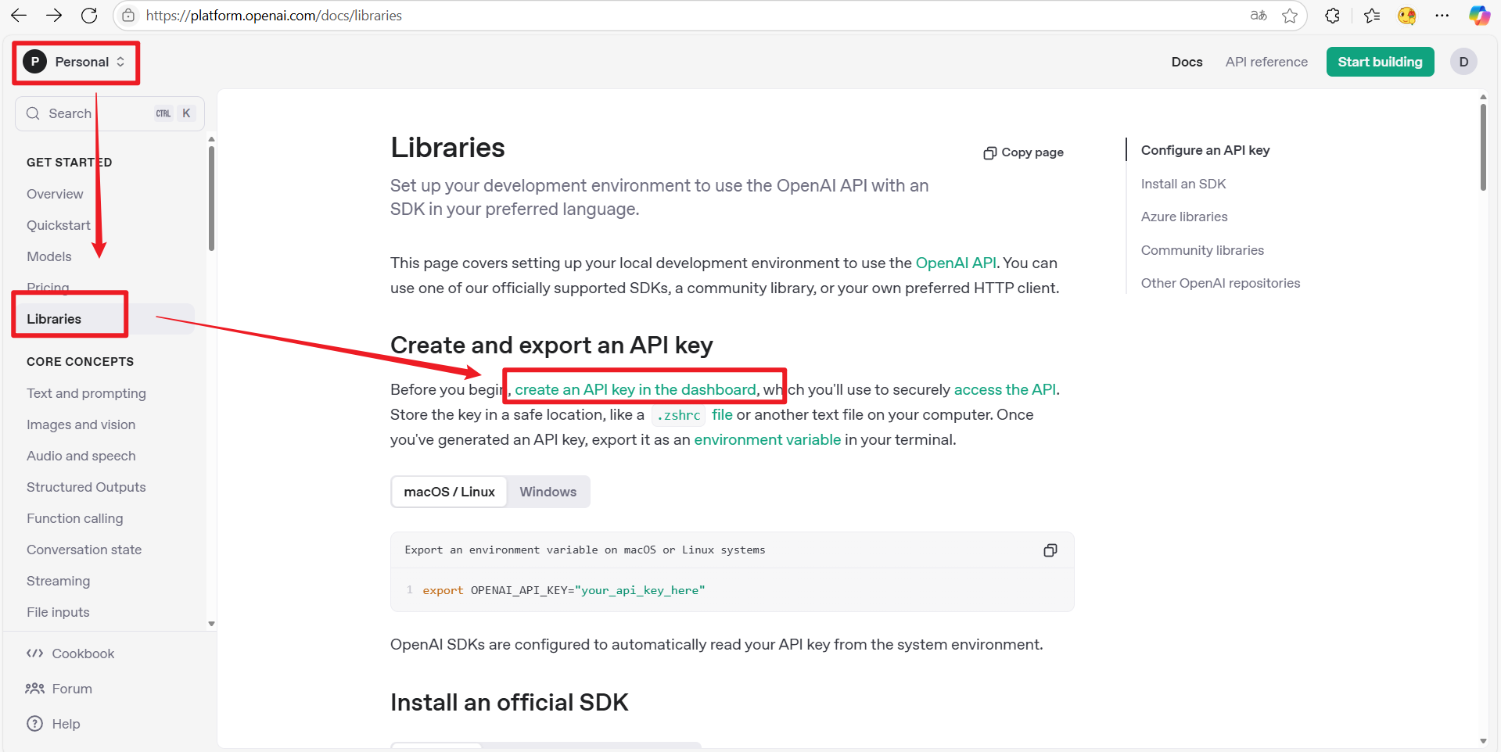Follow the 'file' link after .zshrc

coord(722,414)
